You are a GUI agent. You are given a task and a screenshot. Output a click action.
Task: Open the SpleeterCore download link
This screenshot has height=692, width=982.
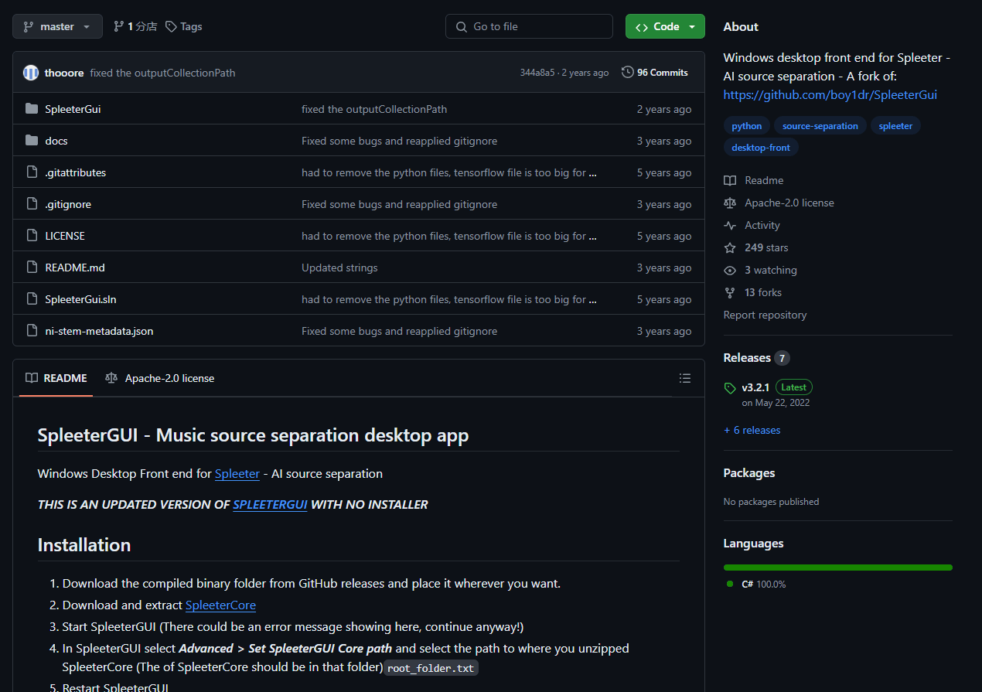(x=220, y=605)
